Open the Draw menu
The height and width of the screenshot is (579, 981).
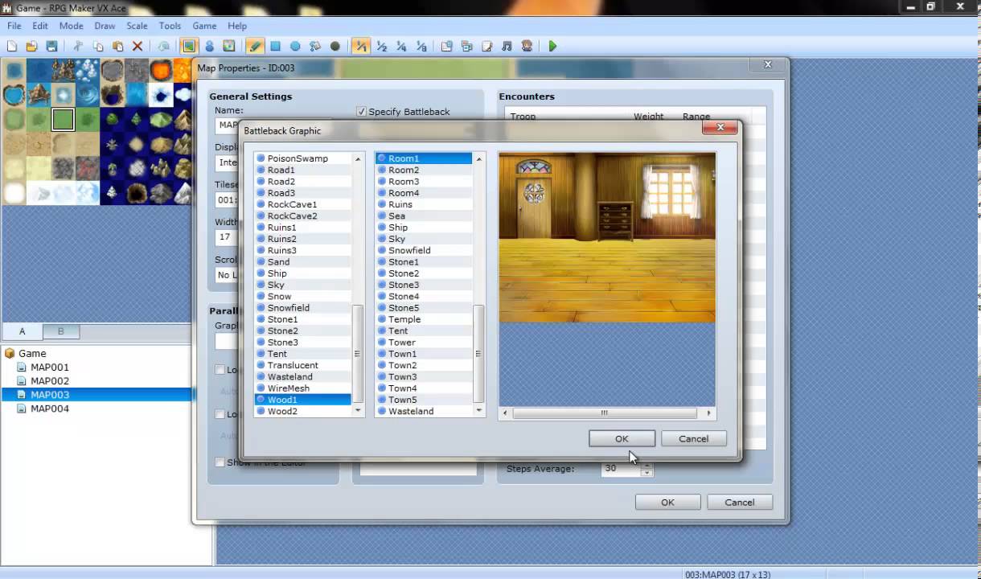(105, 26)
